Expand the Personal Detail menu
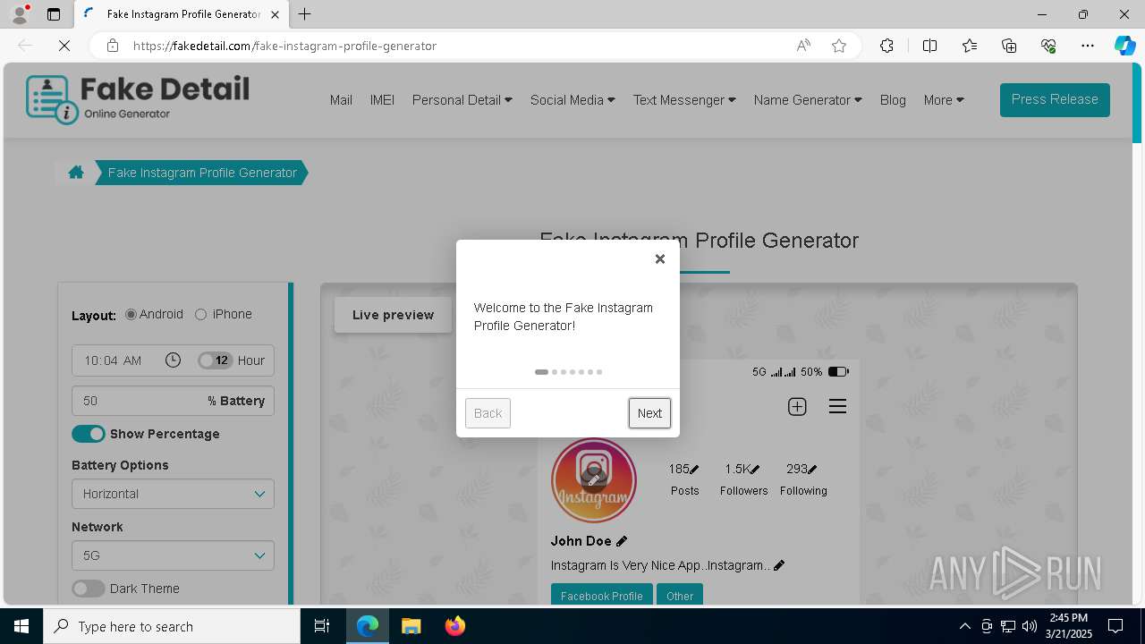 coord(462,100)
